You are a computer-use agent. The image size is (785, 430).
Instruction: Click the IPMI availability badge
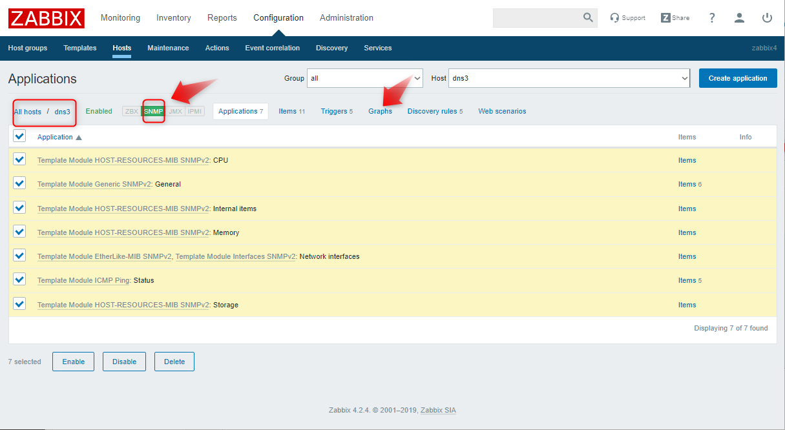[195, 111]
